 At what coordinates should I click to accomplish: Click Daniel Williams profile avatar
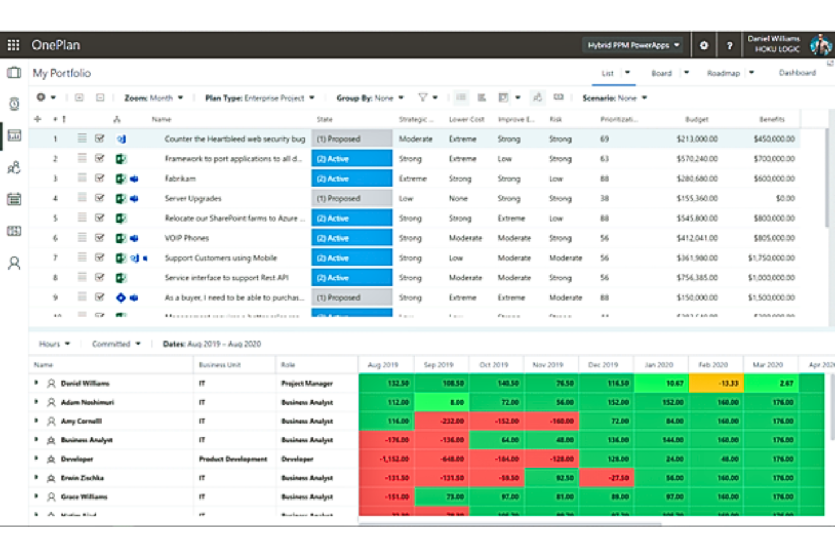tap(820, 45)
